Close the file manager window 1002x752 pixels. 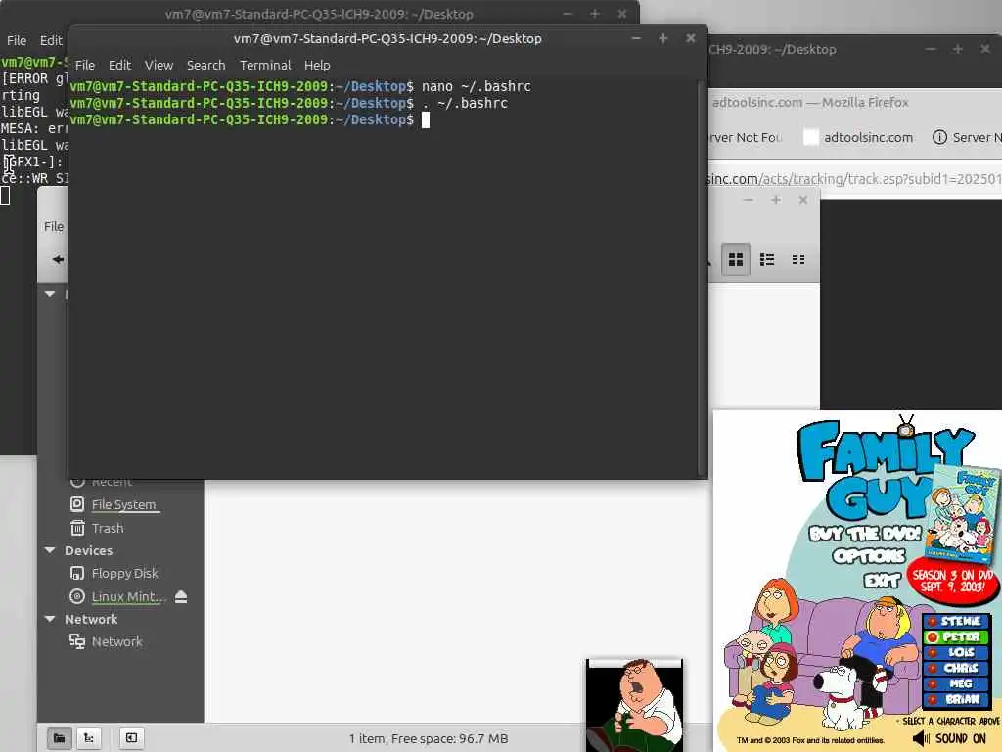(803, 200)
